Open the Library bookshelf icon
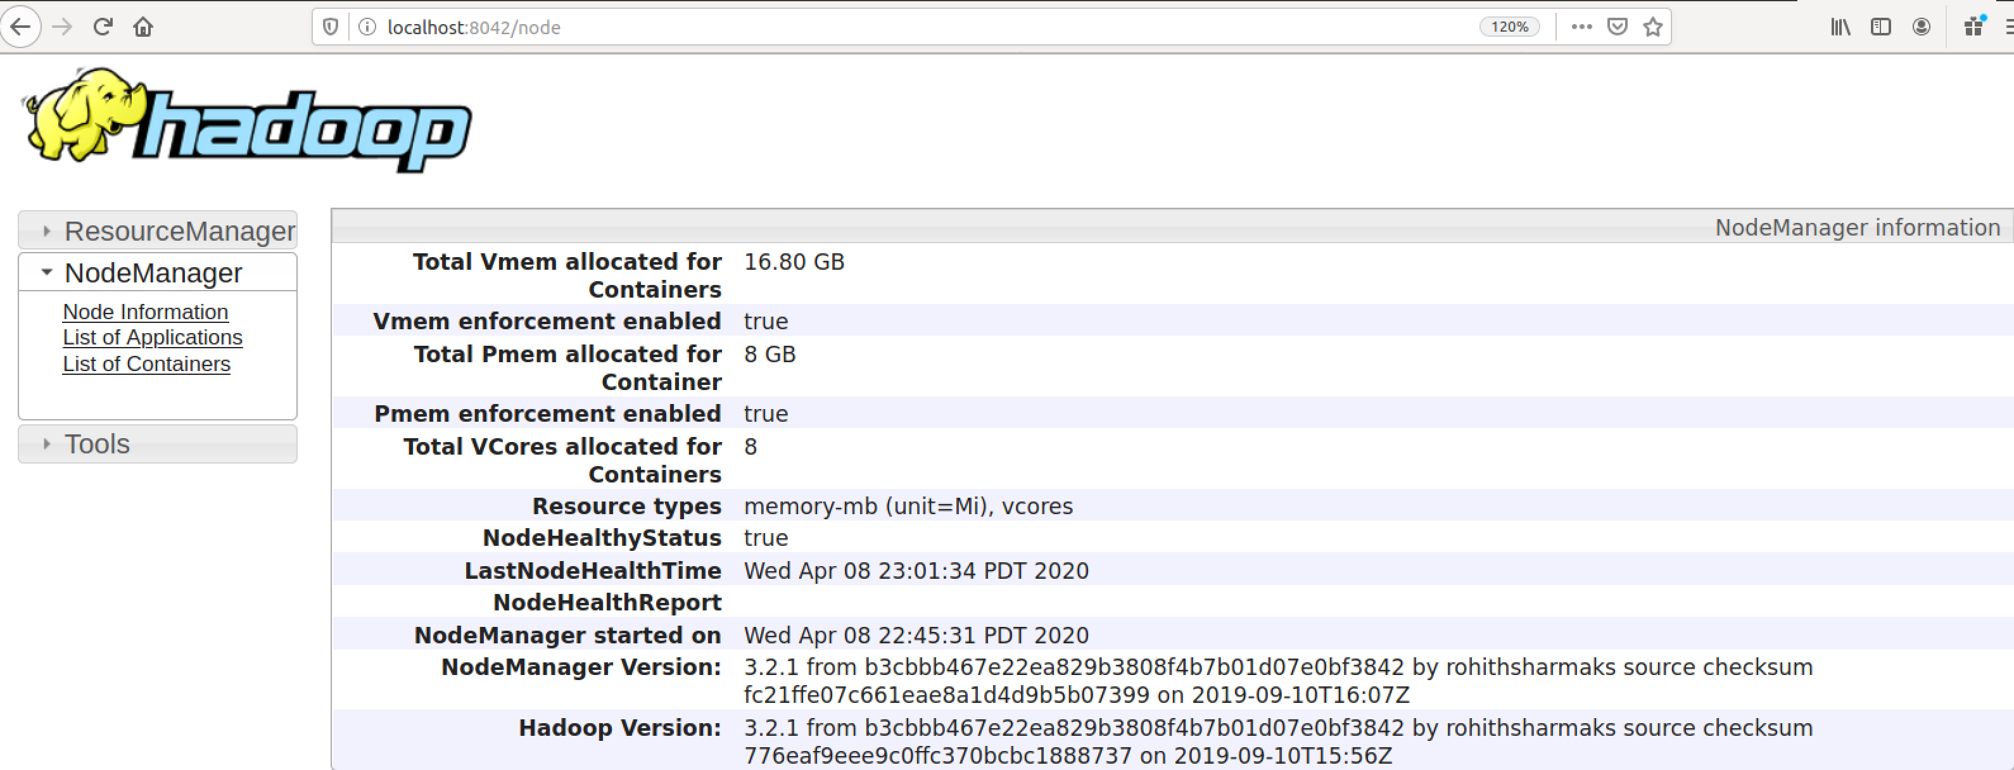This screenshot has height=770, width=2014. [1840, 27]
